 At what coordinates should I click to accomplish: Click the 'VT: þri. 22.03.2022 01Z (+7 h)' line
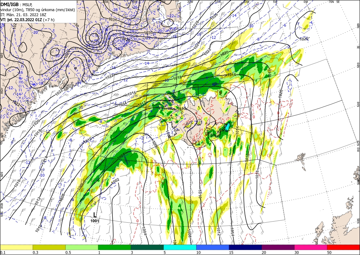pos(28,20)
